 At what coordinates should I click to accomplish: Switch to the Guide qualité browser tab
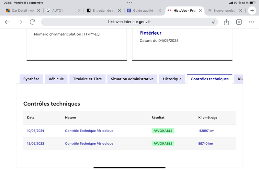(x=143, y=11)
